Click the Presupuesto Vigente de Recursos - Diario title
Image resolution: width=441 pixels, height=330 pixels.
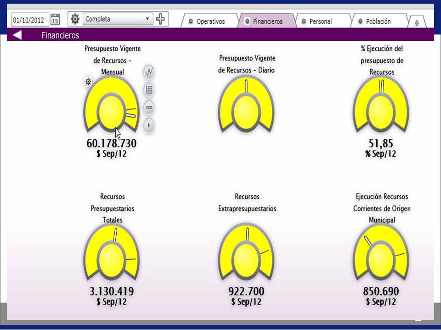(x=247, y=64)
